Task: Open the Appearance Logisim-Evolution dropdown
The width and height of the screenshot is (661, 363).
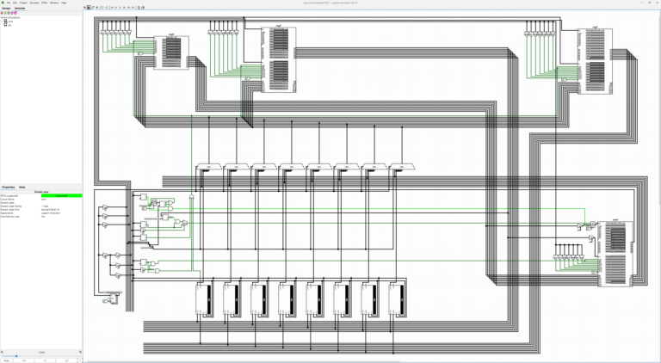Action: (x=62, y=213)
